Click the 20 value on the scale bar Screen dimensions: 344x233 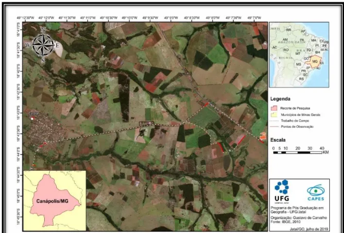(x=298, y=149)
